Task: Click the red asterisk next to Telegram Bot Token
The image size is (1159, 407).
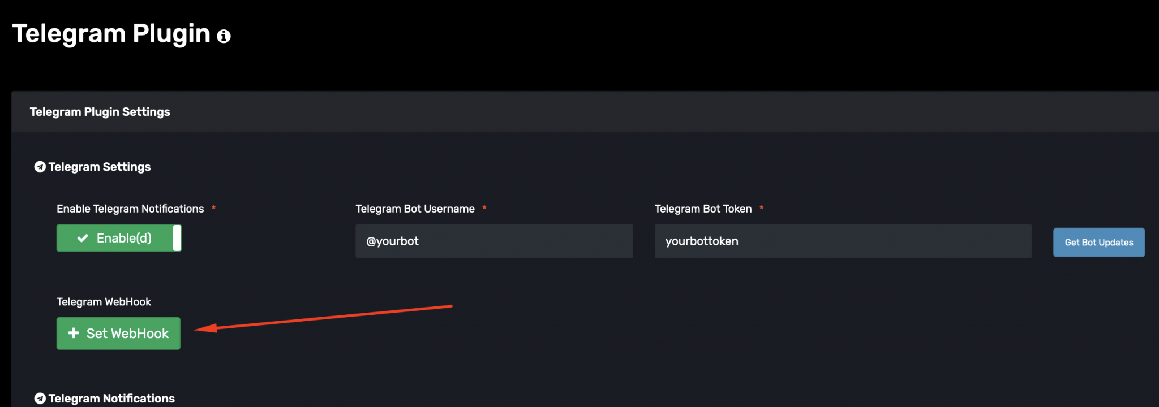Action: tap(761, 208)
